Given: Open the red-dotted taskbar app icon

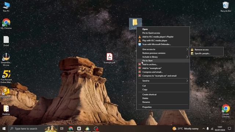Looking at the screenshot, I should tap(96, 129).
